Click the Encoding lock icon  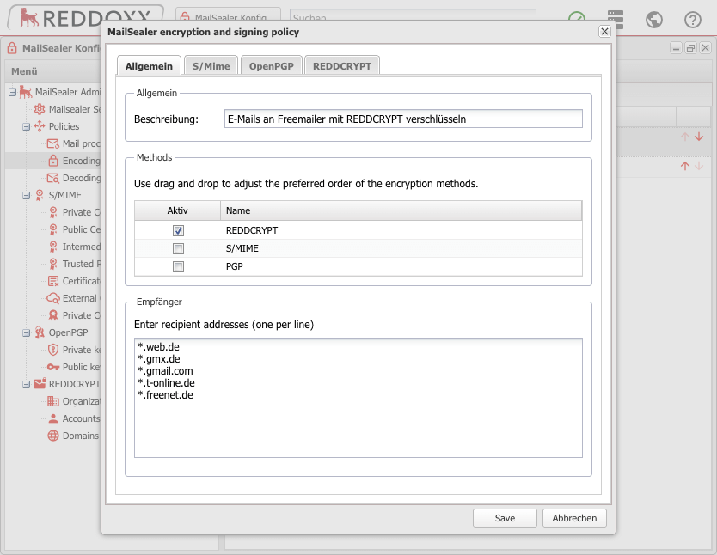click(x=53, y=161)
